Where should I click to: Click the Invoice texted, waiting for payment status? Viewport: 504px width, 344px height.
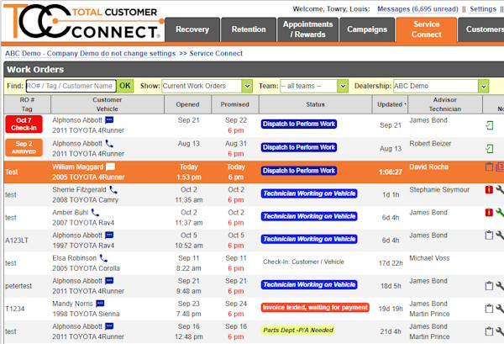(315, 308)
